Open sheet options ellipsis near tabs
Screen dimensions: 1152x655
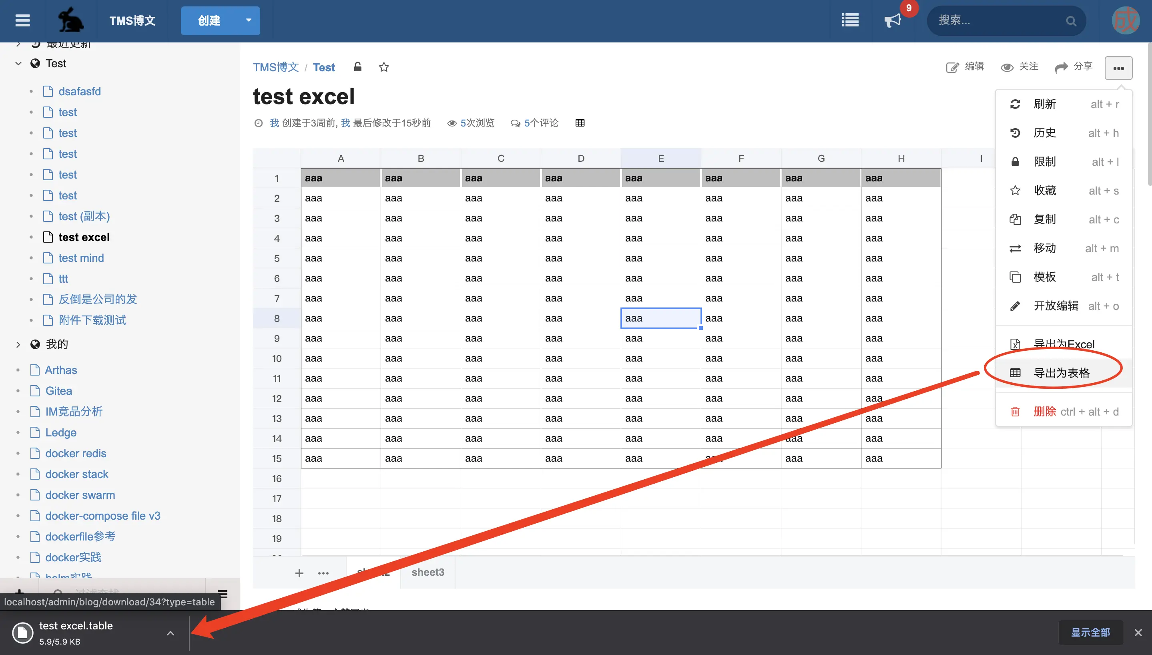[x=323, y=573]
